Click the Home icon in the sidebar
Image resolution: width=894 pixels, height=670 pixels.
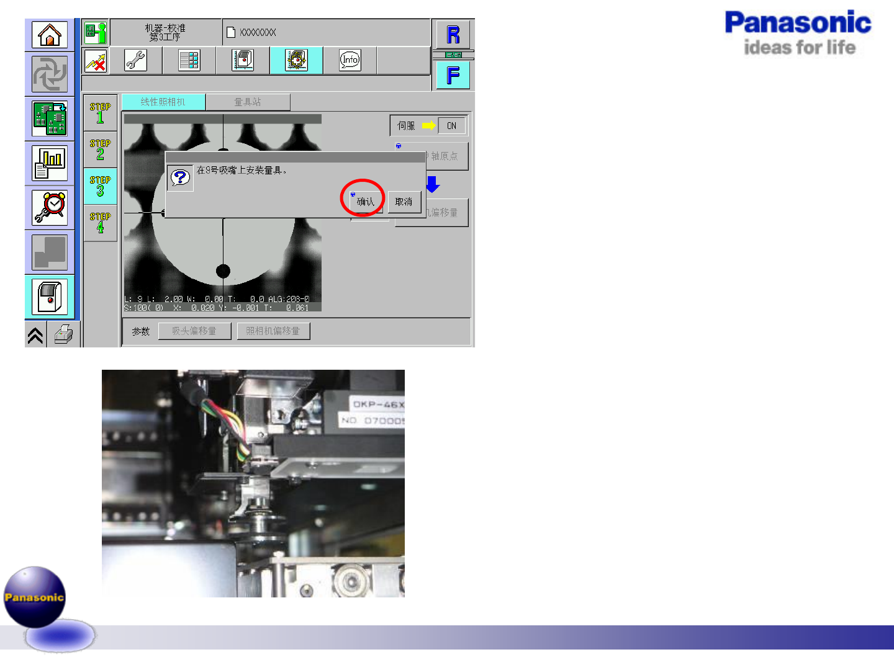pos(50,35)
